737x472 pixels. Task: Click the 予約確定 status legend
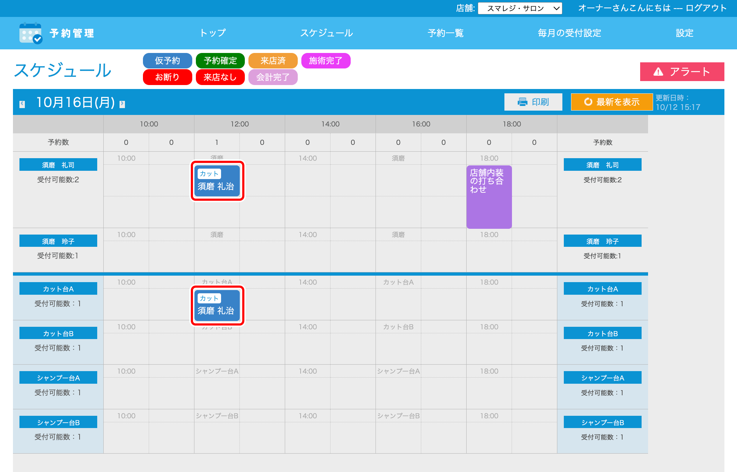click(x=220, y=61)
